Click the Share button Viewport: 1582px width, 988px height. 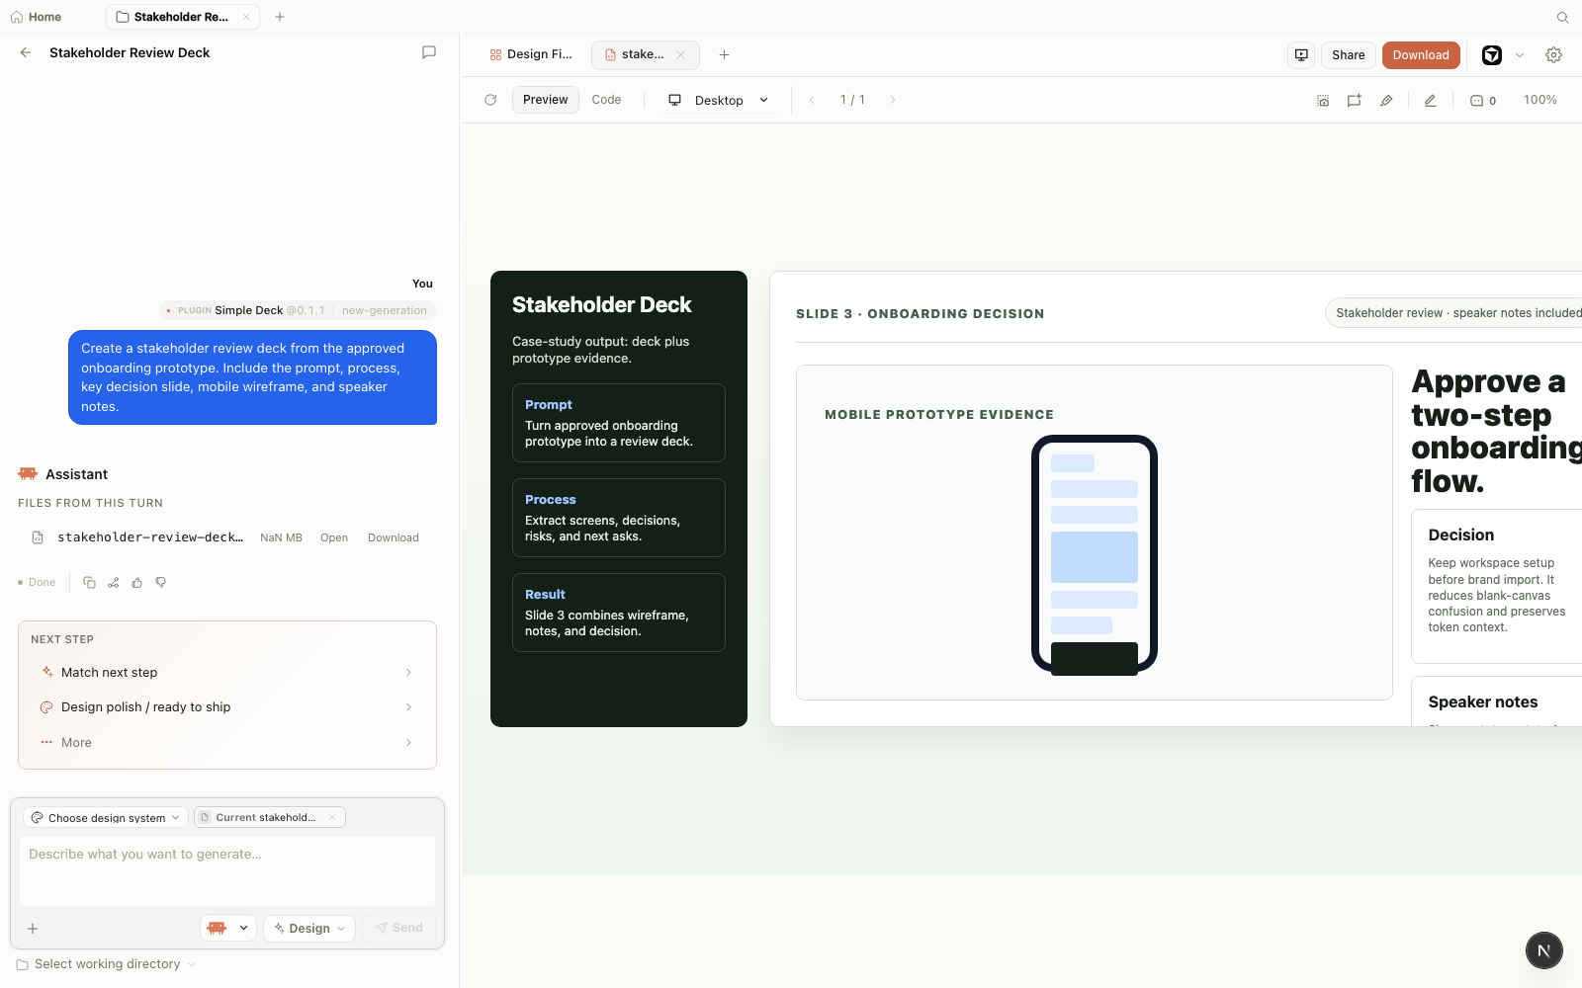click(1348, 55)
